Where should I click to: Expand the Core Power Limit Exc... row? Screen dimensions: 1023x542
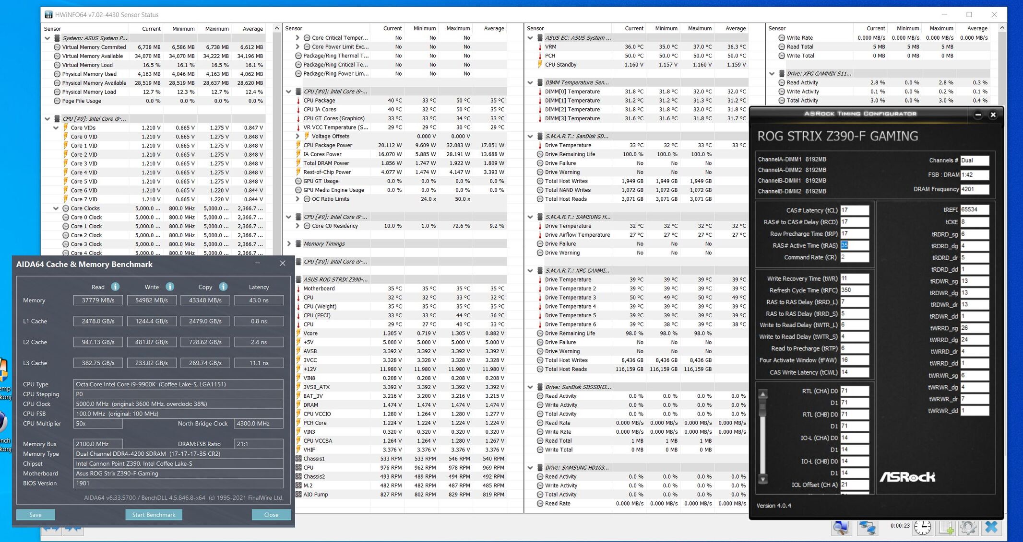(x=297, y=47)
